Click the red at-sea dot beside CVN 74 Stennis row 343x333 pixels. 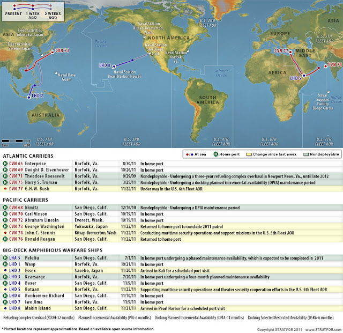(x=5, y=233)
